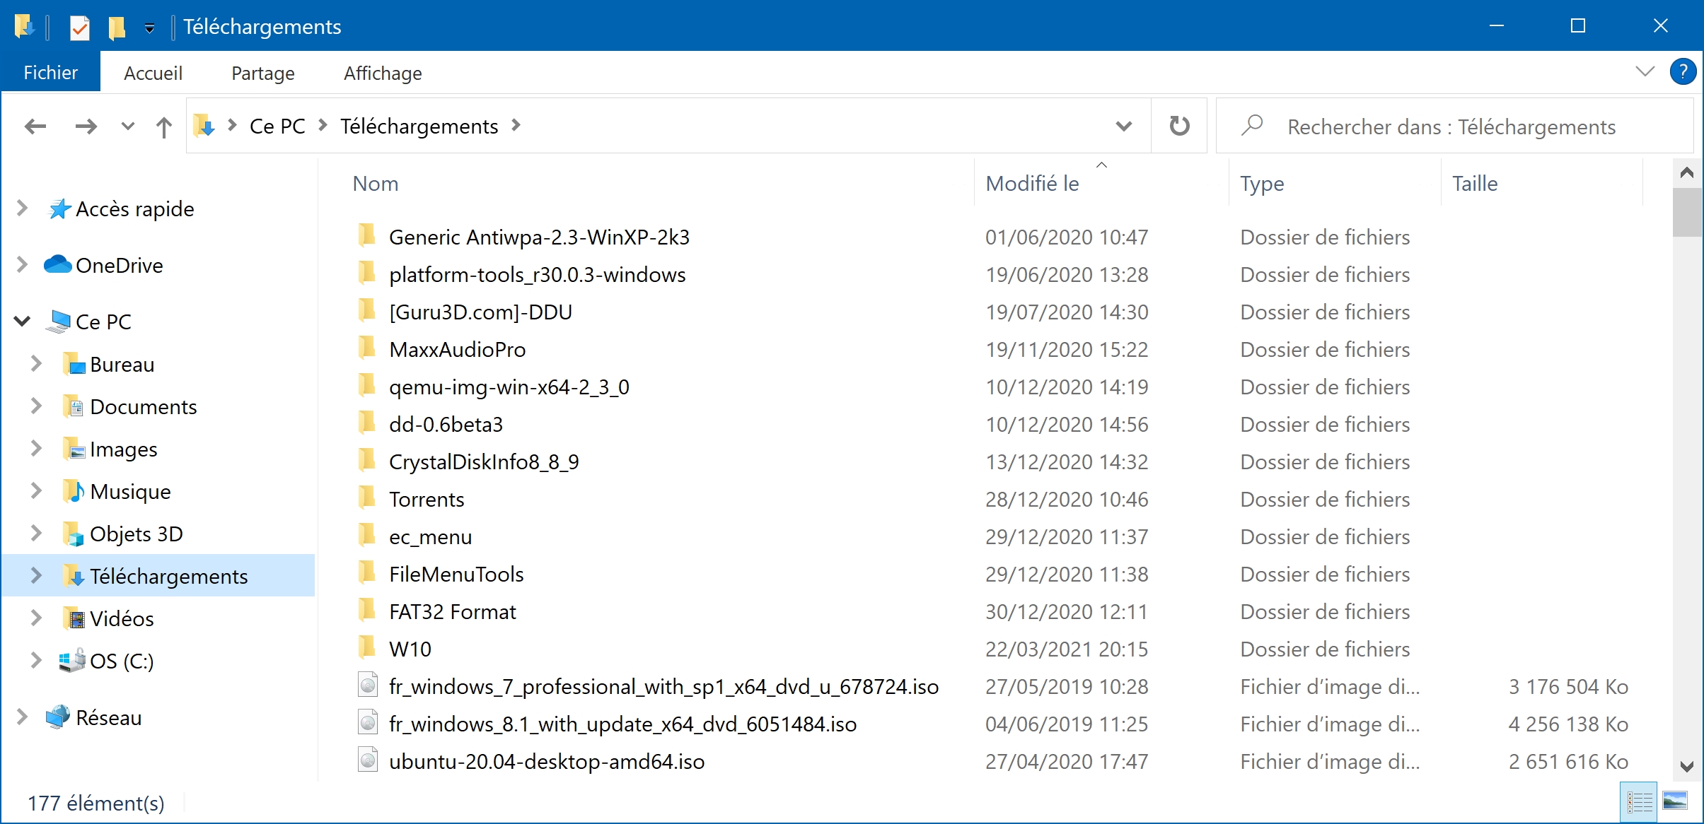The height and width of the screenshot is (824, 1704).
Task: Sort by the Taille column header
Action: (1475, 184)
